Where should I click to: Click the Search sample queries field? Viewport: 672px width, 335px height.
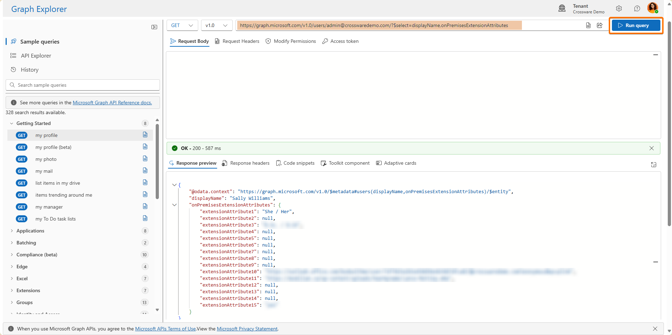pos(83,85)
